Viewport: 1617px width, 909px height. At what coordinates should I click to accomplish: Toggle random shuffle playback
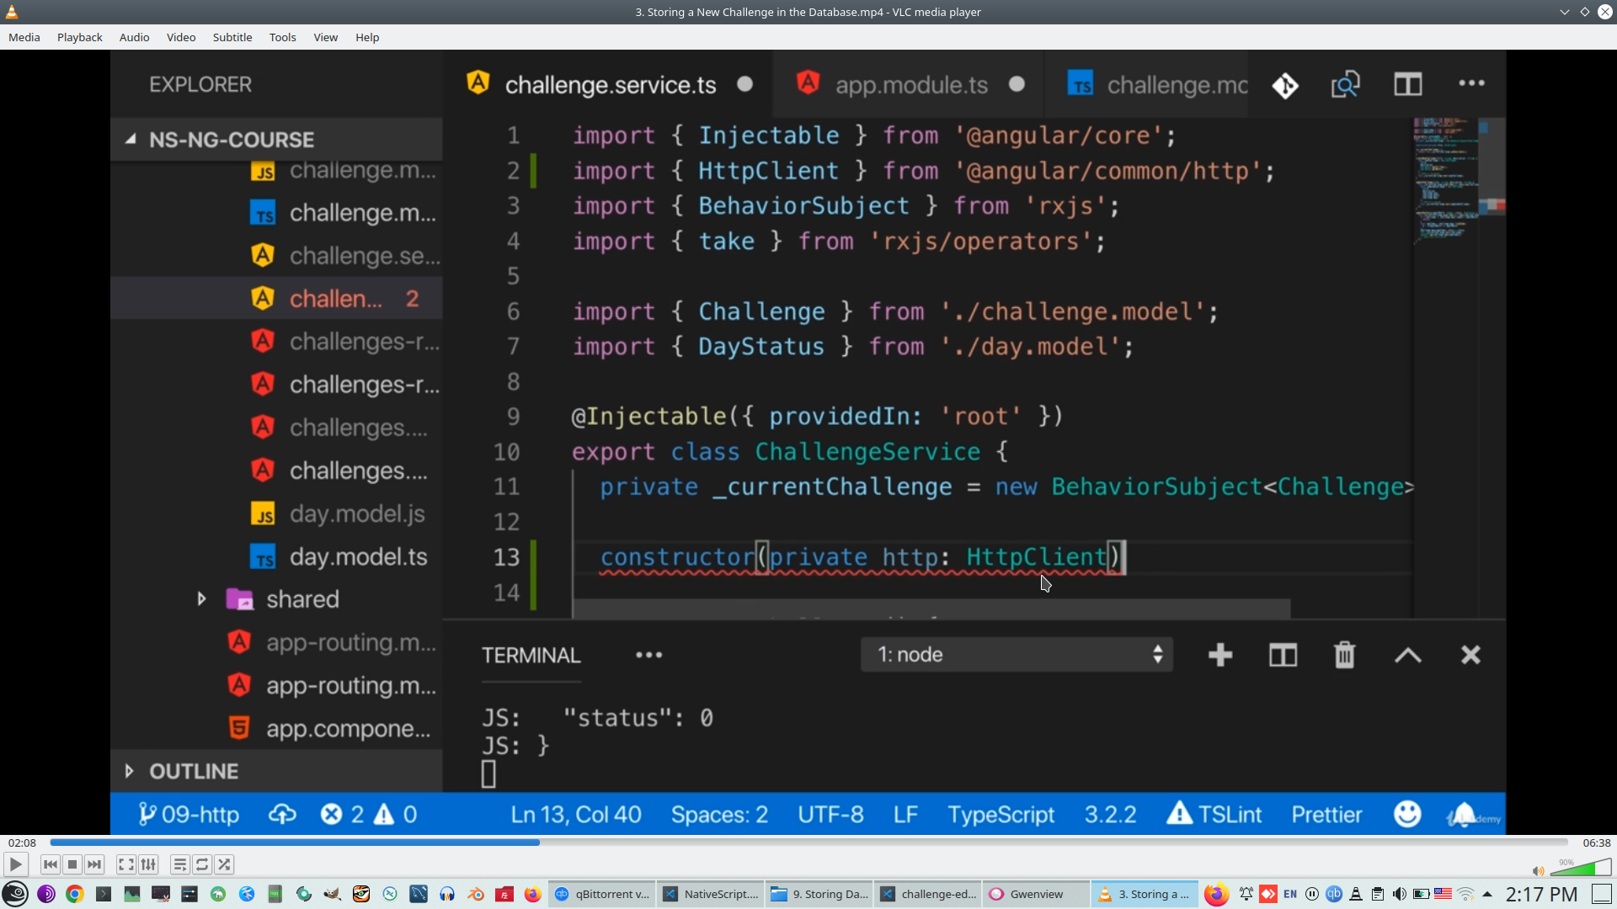(x=224, y=864)
